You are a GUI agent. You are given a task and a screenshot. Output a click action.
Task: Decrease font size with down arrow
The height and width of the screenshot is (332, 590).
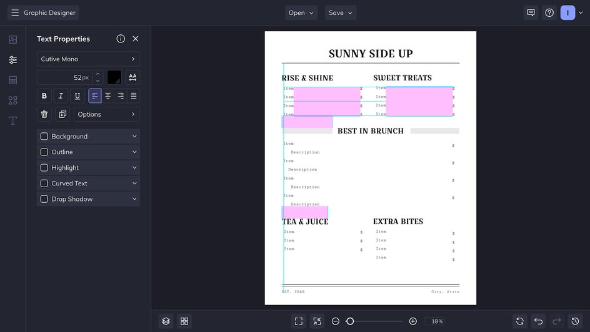[98, 81]
